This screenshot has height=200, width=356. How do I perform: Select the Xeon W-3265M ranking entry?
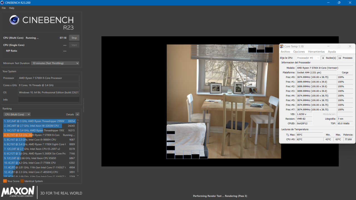click(39, 126)
